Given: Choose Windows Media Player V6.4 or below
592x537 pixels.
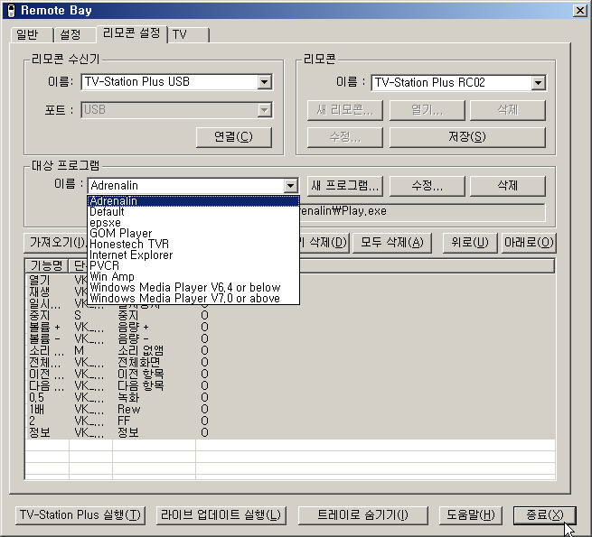Looking at the screenshot, I should [193, 287].
